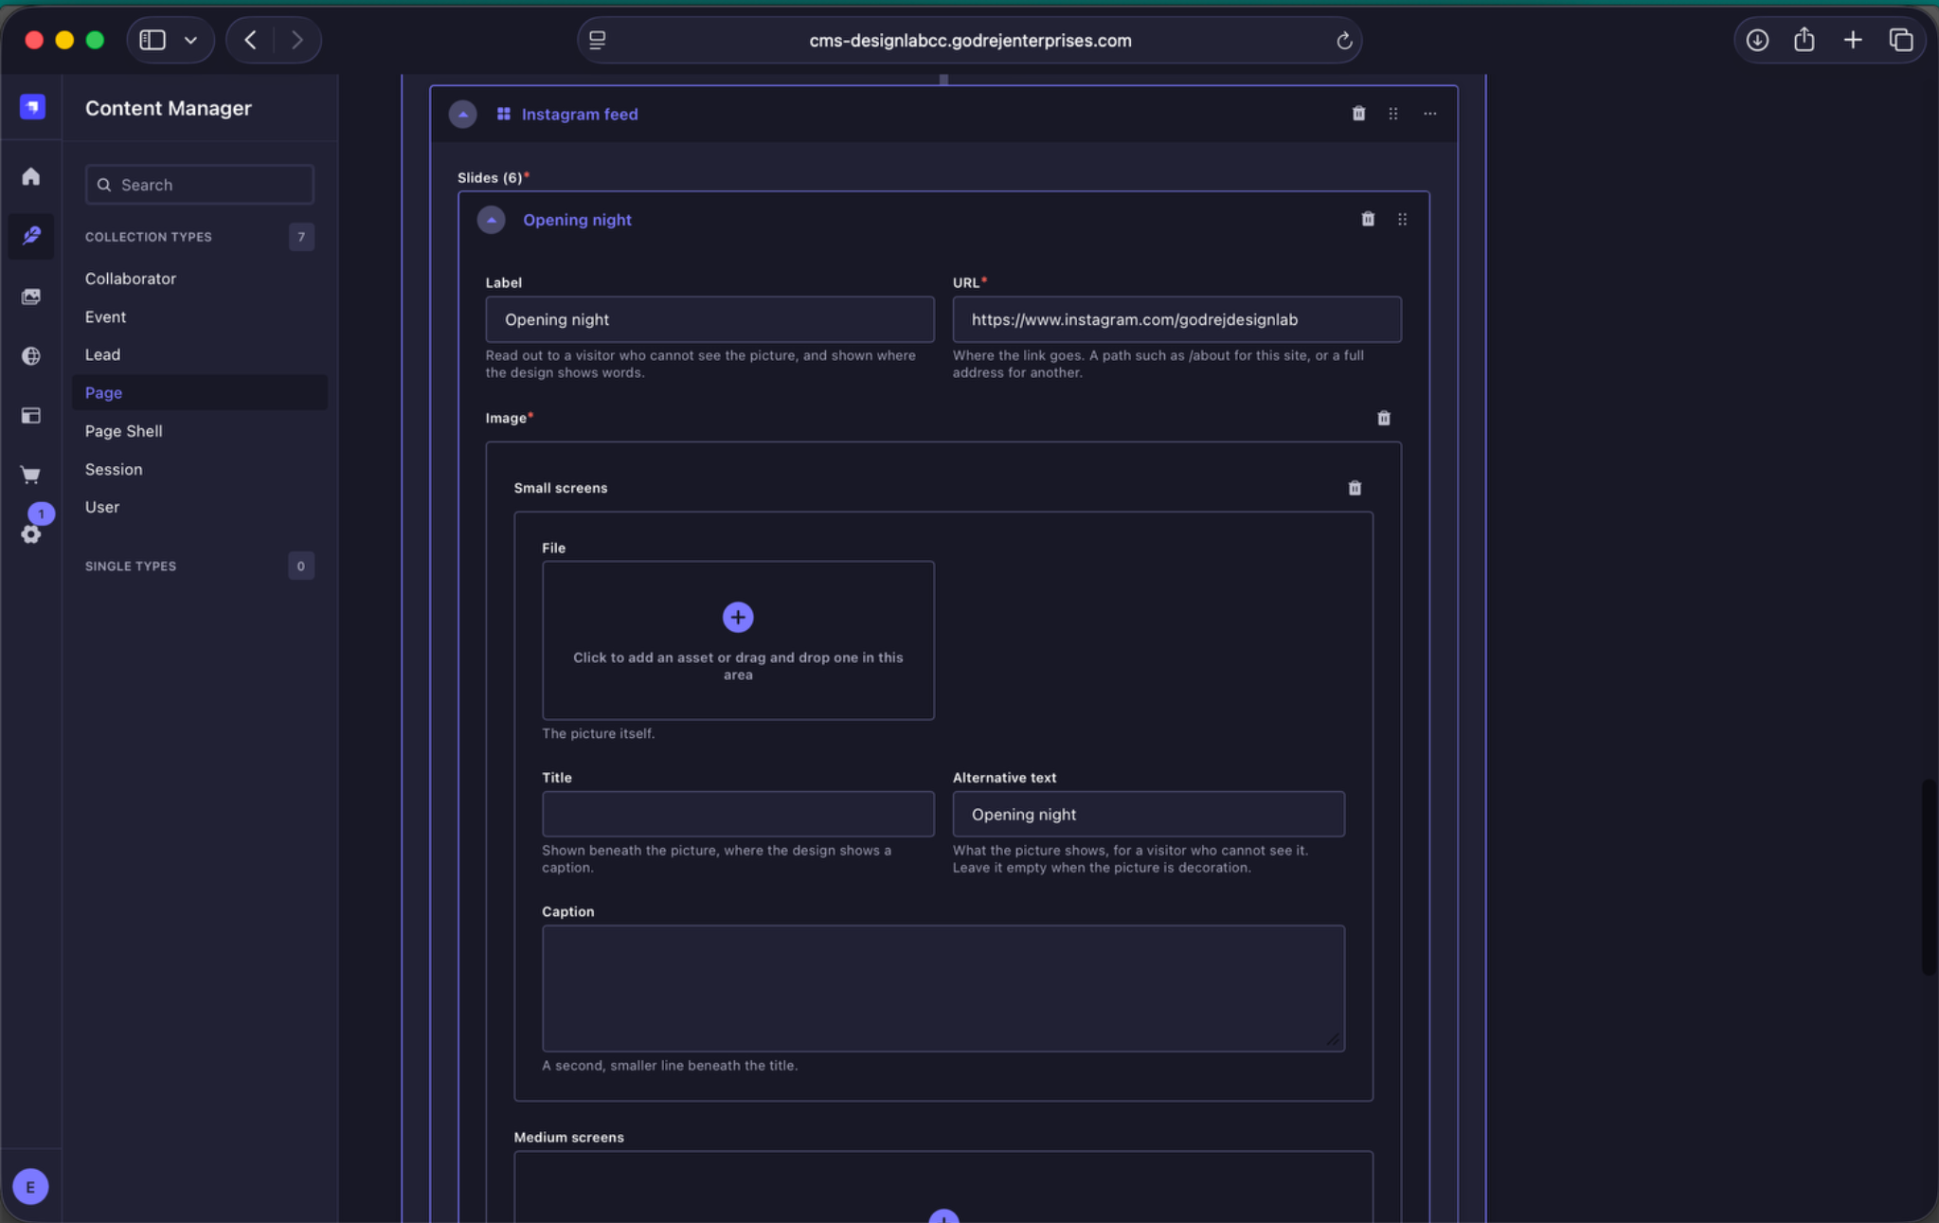
Task: Delete the Opening night slide
Action: 1368,219
